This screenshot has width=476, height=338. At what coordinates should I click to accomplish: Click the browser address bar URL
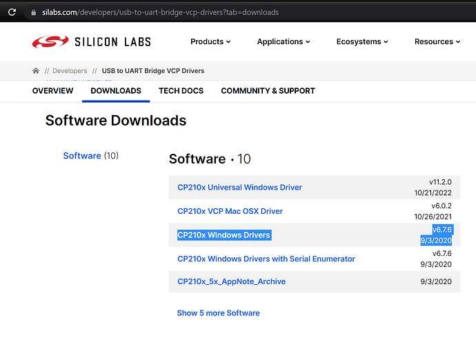160,12
